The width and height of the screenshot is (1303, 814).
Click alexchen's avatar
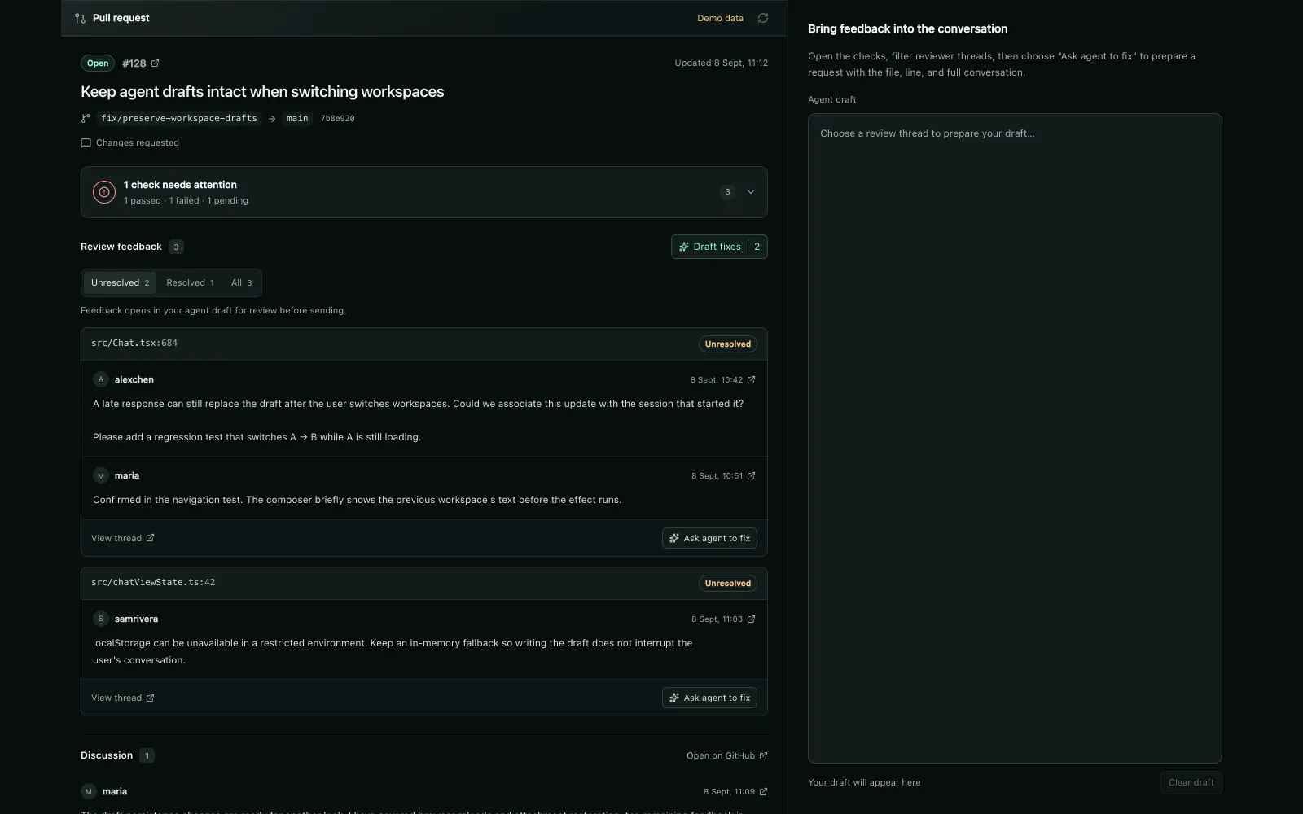pos(101,379)
